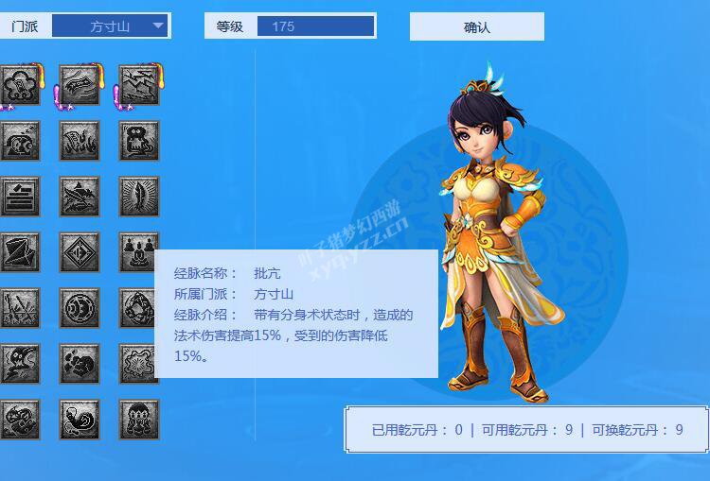710x481 pixels.
Task: Click the lightning bolts skill icon
Action: click(x=138, y=85)
